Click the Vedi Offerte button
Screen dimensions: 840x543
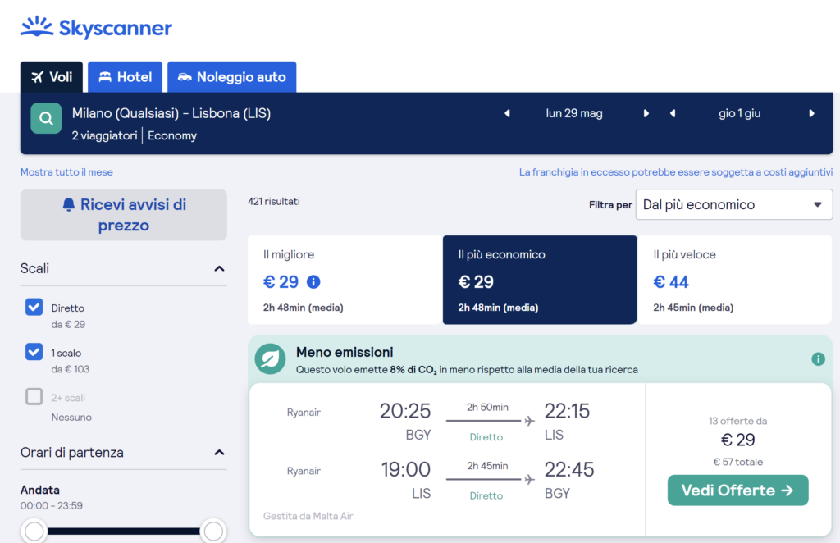737,491
